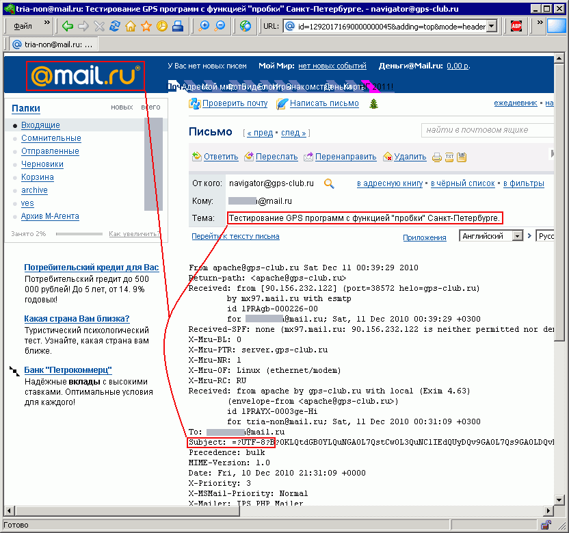Open the Adblock Plus ABP icon
Screen dimensions: 569x533
pos(516,26)
